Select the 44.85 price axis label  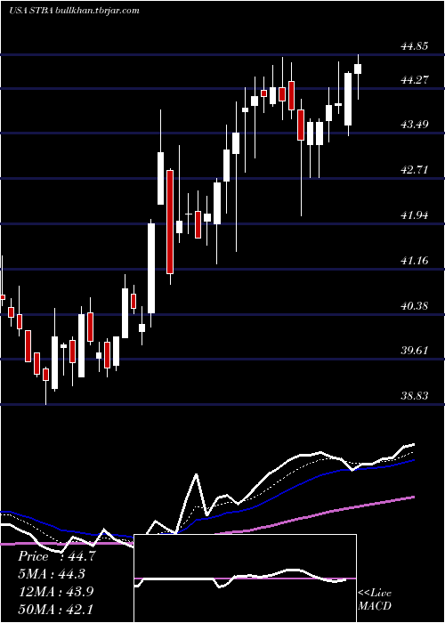pyautogui.click(x=415, y=46)
